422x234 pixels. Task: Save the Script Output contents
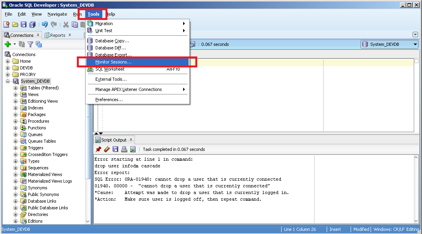click(x=115, y=149)
